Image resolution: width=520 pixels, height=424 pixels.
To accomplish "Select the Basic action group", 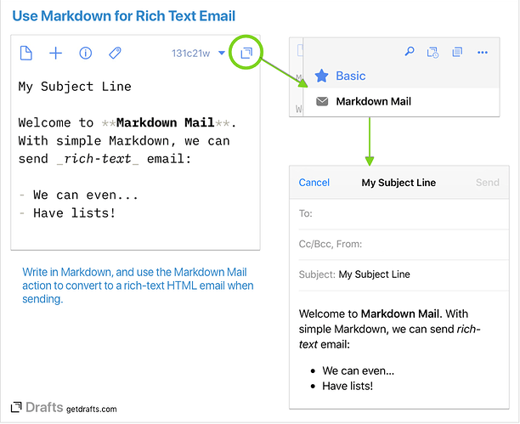I will pos(350,76).
